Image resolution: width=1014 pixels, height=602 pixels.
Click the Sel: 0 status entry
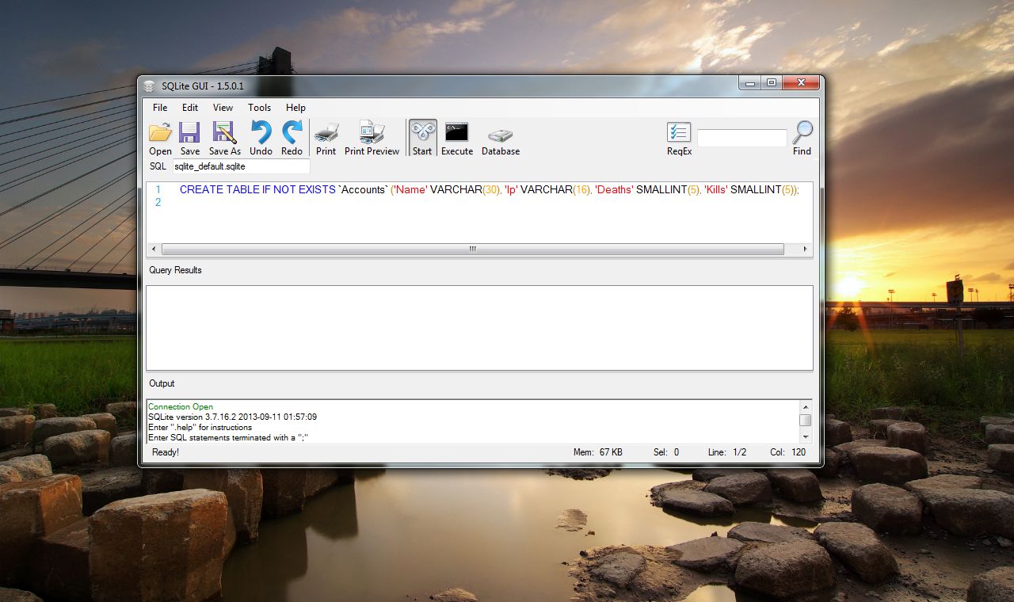tap(665, 452)
